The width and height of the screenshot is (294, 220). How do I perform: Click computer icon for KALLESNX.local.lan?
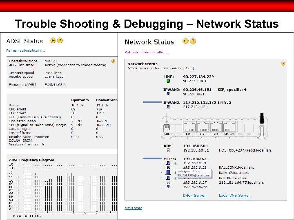click(x=168, y=167)
